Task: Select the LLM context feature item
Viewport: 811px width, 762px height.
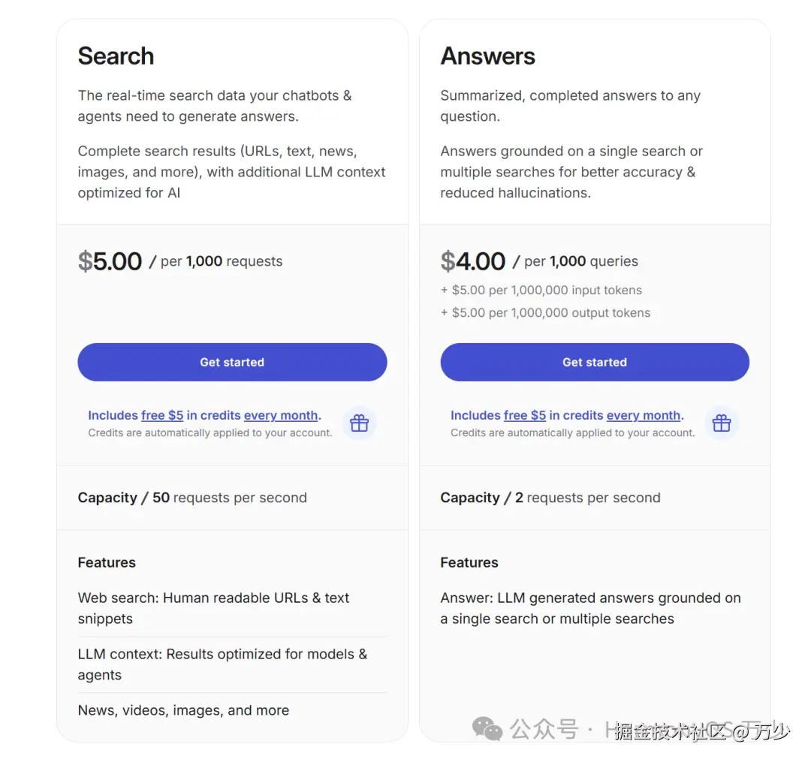Action: click(x=222, y=664)
